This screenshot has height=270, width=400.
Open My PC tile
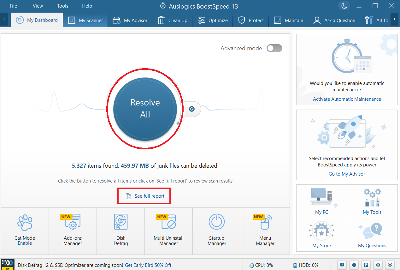click(322, 201)
